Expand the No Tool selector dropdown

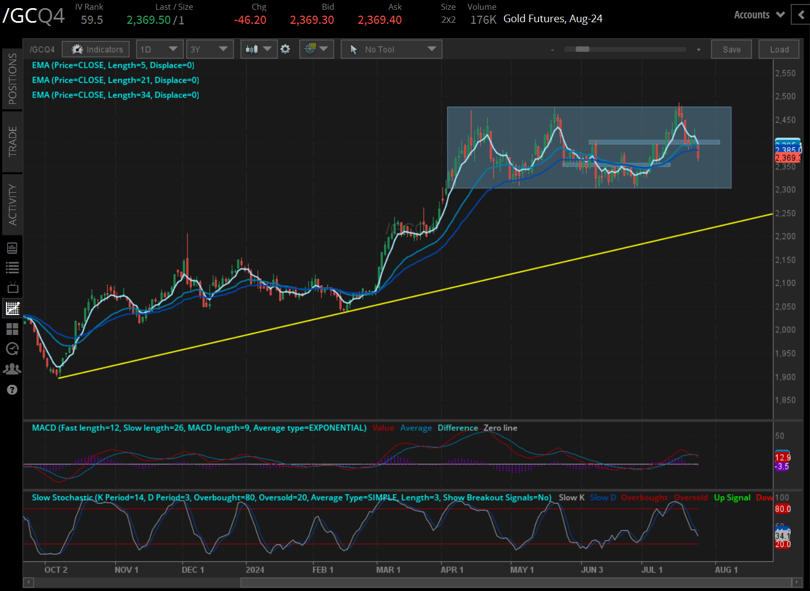point(391,49)
